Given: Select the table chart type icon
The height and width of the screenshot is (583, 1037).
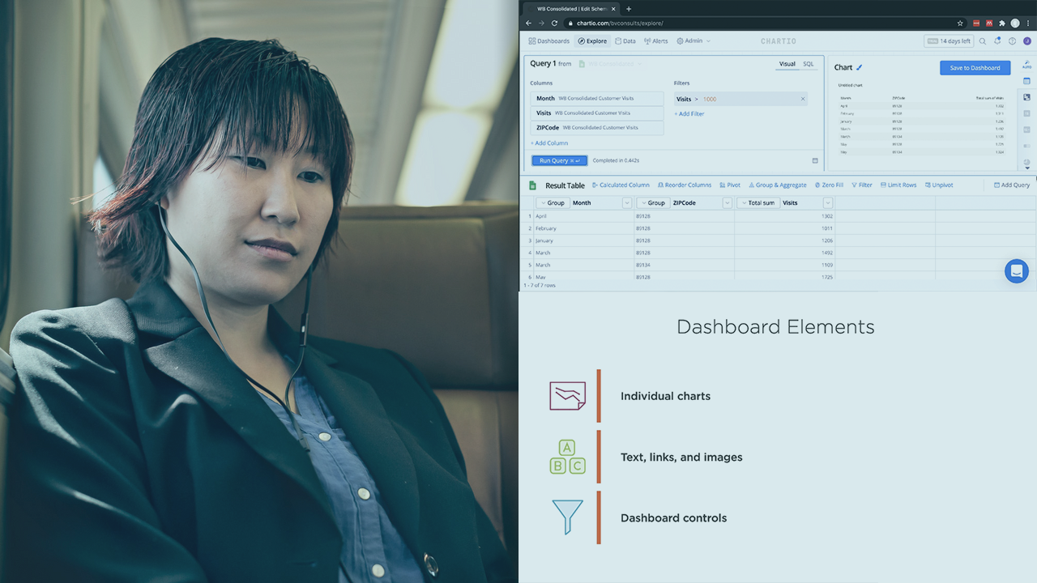Looking at the screenshot, I should click(1027, 81).
